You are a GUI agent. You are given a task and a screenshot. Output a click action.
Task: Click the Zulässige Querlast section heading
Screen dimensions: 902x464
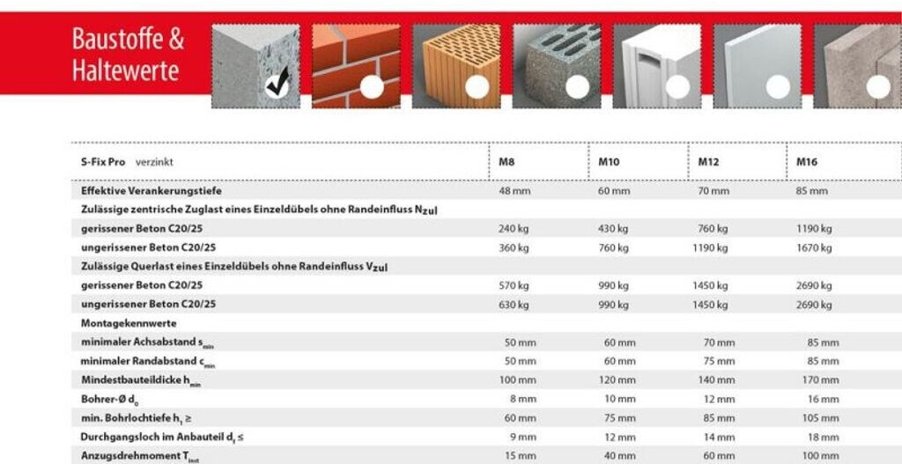point(234,266)
